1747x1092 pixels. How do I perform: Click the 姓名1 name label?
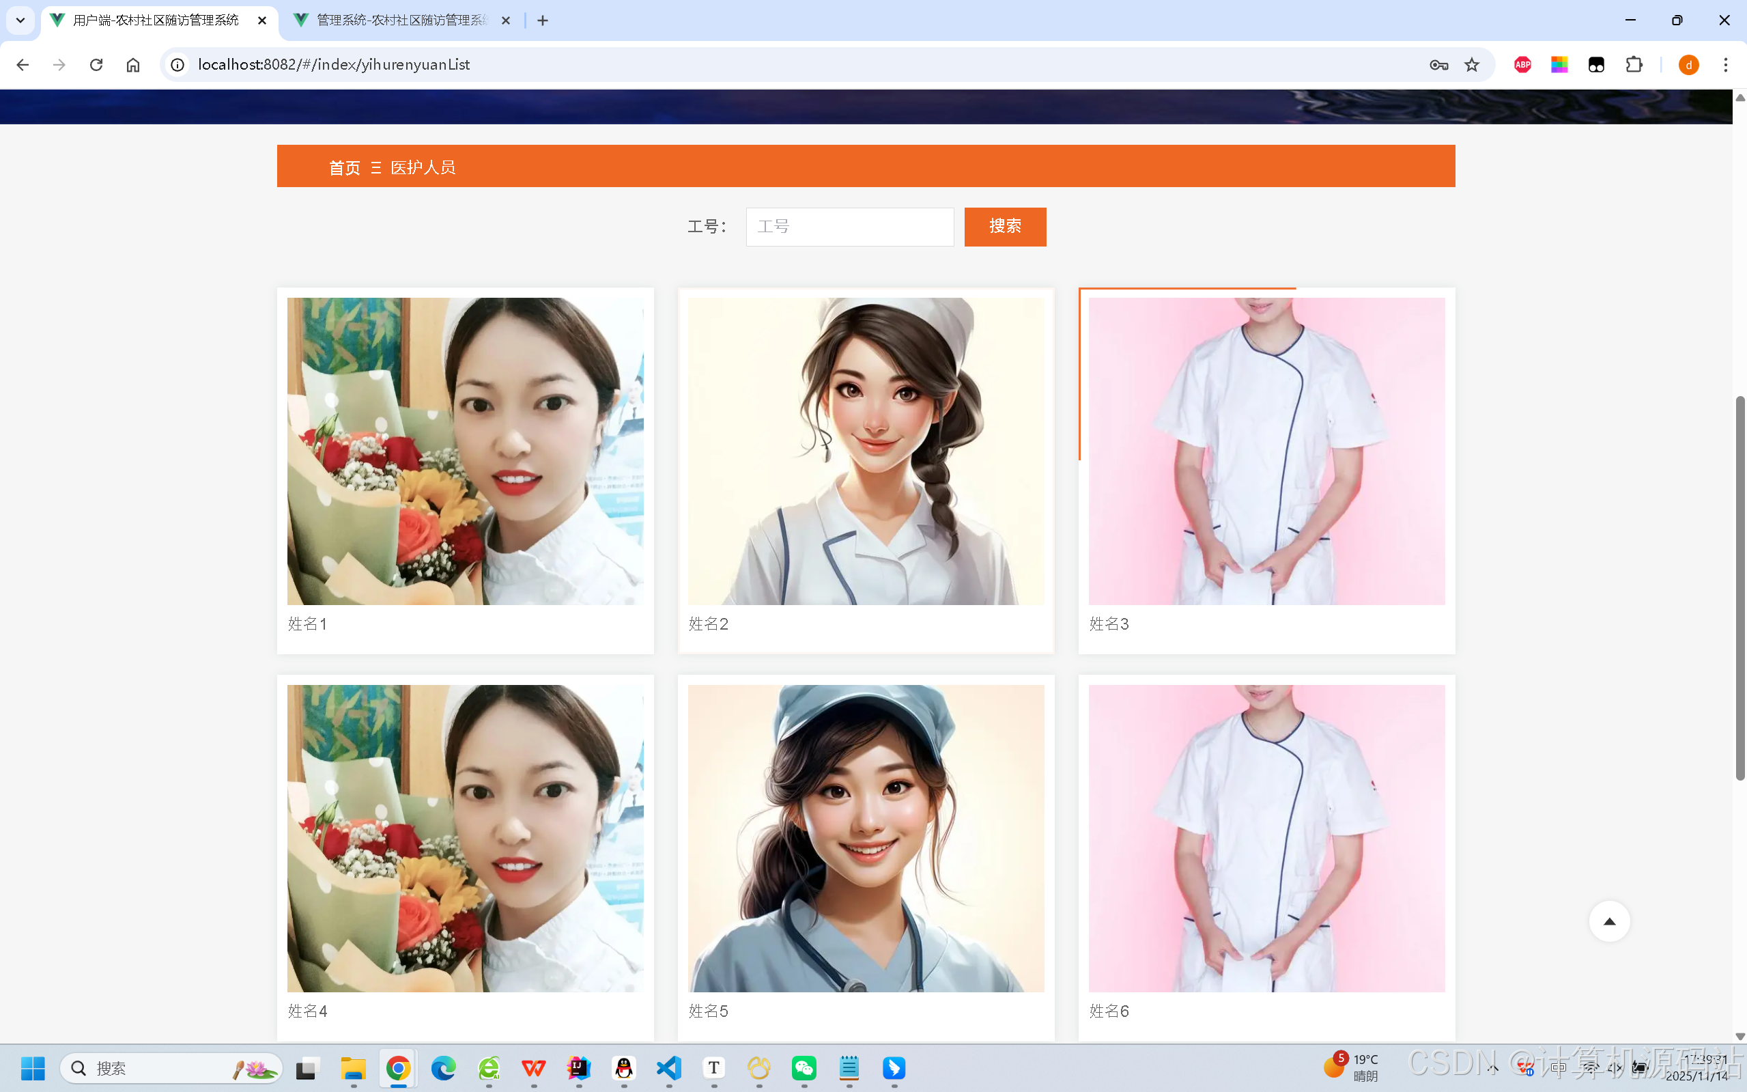307,624
